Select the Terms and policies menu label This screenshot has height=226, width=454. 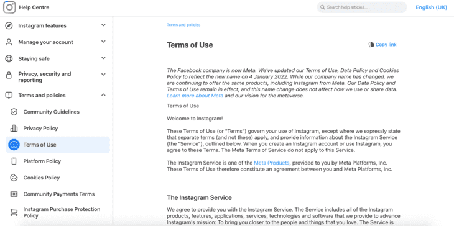click(x=42, y=96)
